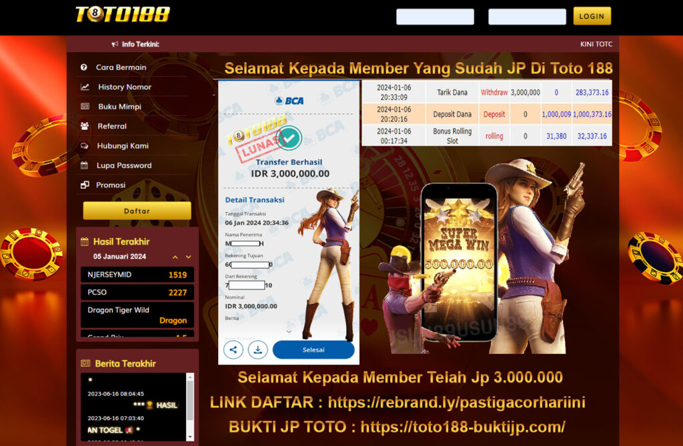Click the Berita Terakhir scrollbar track
This screenshot has height=446, width=683.
click(x=190, y=406)
